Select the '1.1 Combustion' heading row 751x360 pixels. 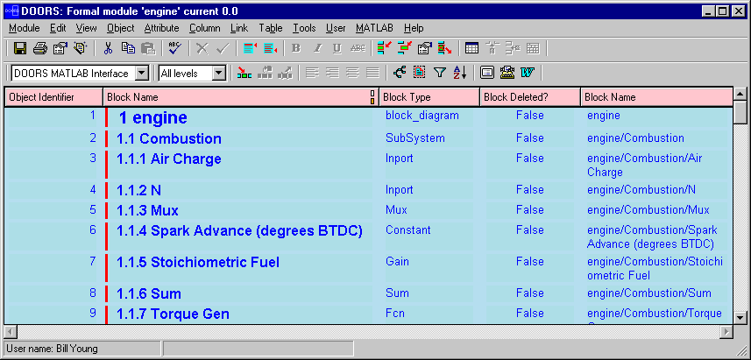point(168,138)
